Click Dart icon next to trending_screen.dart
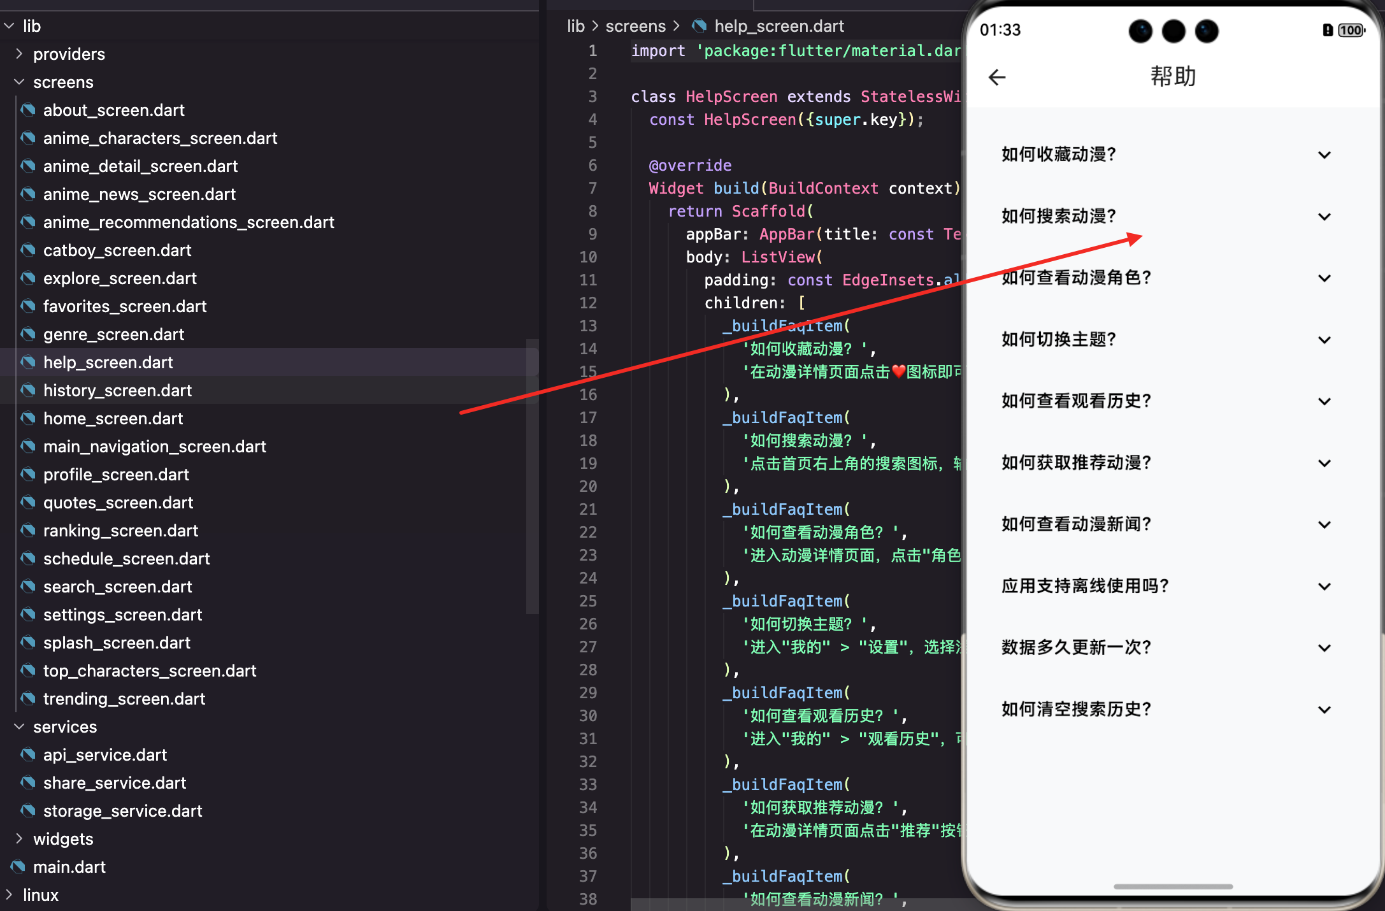The width and height of the screenshot is (1385, 911). pos(28,699)
